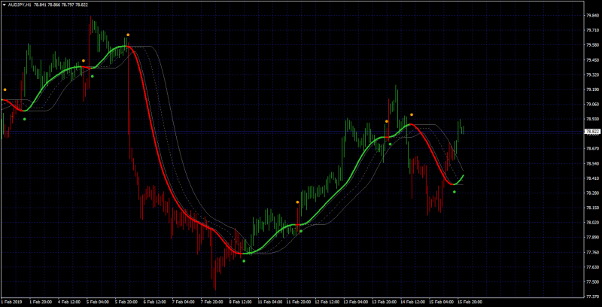Click the 13 Feb 04:00 time label

tap(356, 302)
